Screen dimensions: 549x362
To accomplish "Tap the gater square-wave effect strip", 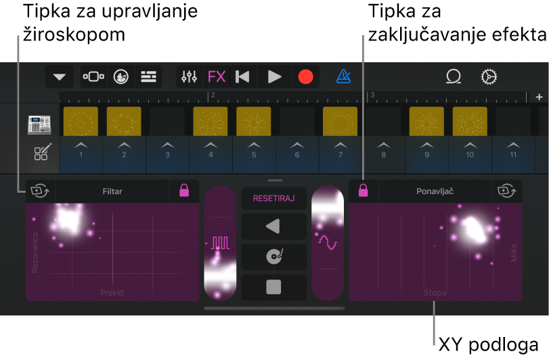I will (x=220, y=243).
